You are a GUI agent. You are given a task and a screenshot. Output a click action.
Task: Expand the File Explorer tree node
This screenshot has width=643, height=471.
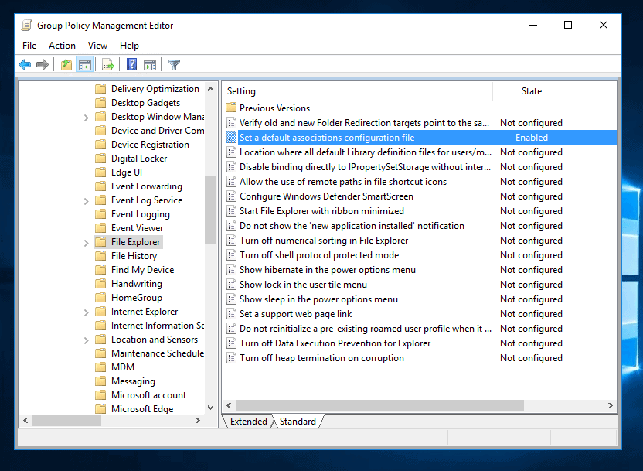pos(86,243)
